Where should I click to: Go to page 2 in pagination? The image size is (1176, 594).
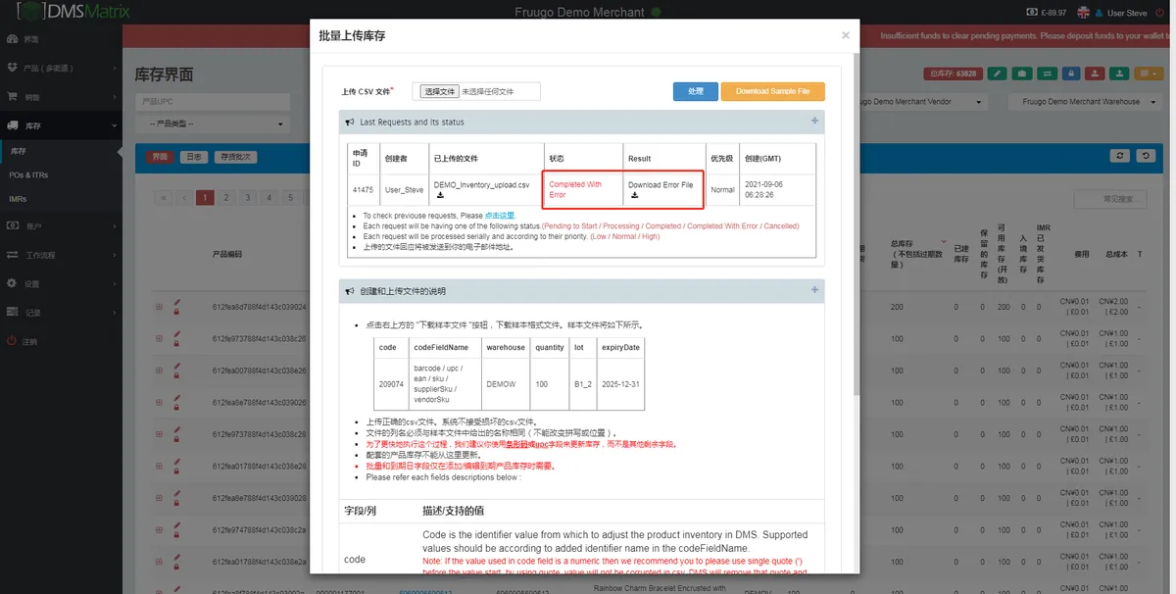(x=226, y=198)
